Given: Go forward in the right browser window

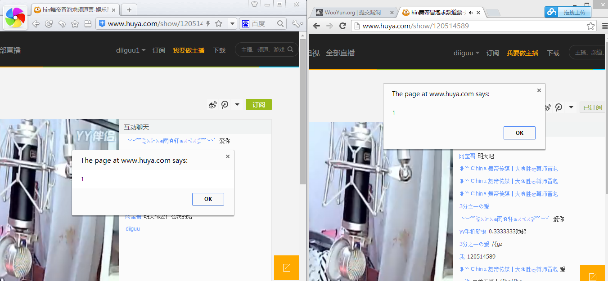Looking at the screenshot, I should (x=329, y=26).
